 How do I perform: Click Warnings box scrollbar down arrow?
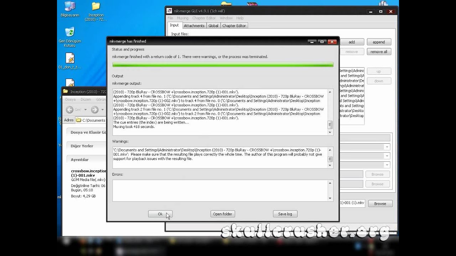coord(330,165)
